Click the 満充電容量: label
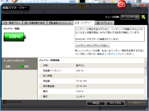 (x=49, y=86)
